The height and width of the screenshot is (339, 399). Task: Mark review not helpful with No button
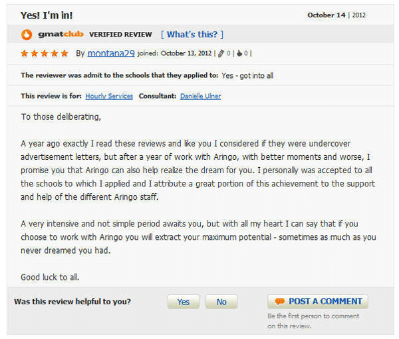221,302
